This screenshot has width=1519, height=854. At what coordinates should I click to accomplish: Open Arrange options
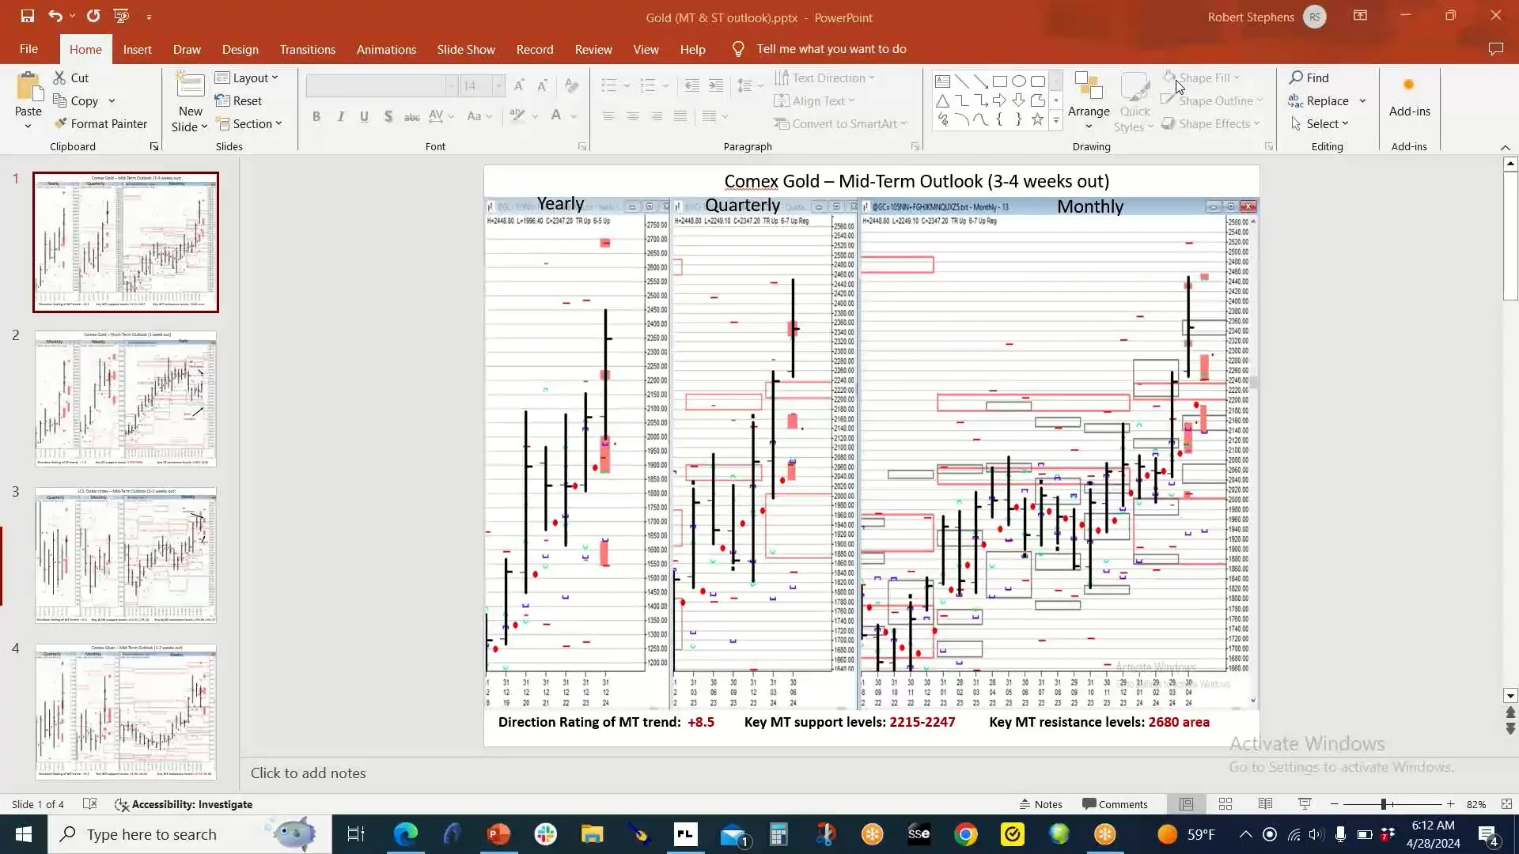pyautogui.click(x=1089, y=102)
